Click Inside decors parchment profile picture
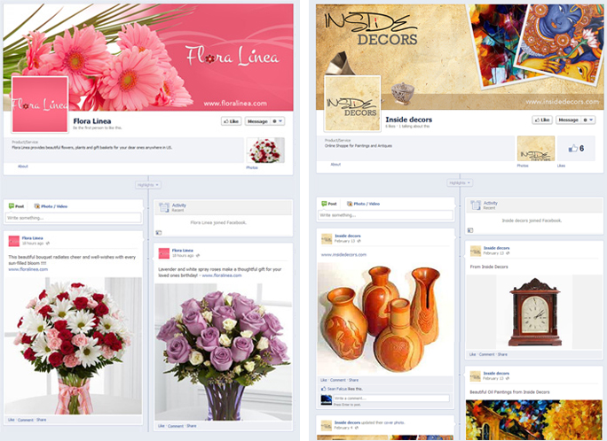 click(x=352, y=104)
